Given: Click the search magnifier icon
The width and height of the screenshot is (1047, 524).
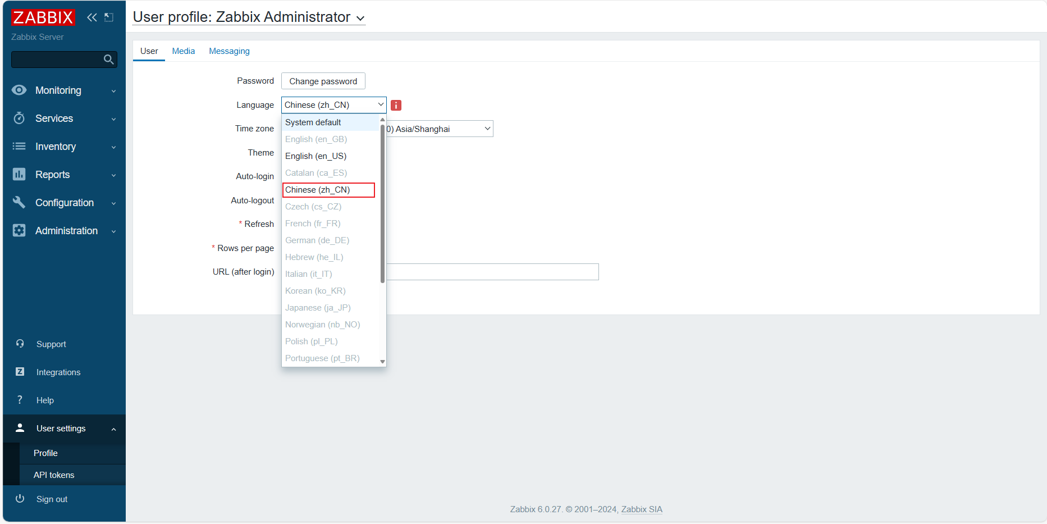Looking at the screenshot, I should pyautogui.click(x=109, y=60).
